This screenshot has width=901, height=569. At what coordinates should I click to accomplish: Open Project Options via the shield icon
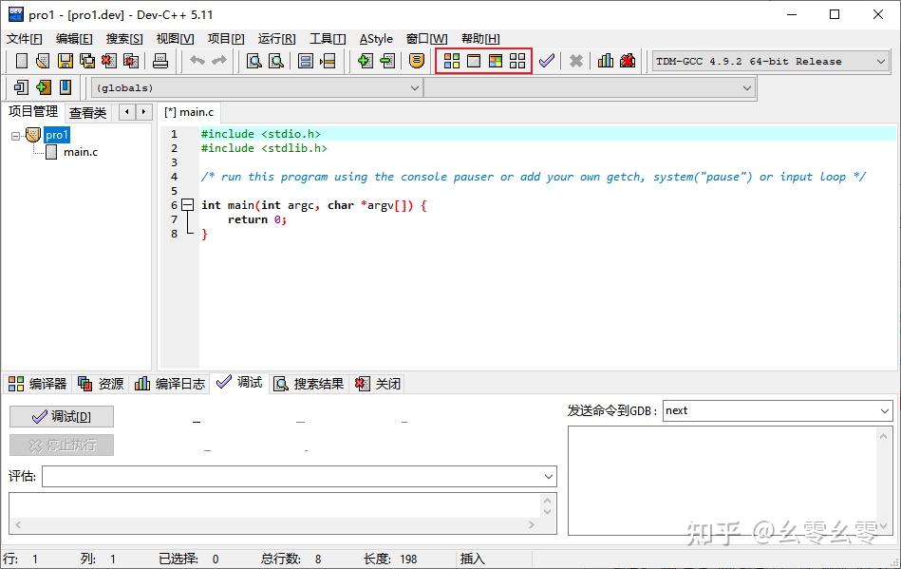click(417, 61)
